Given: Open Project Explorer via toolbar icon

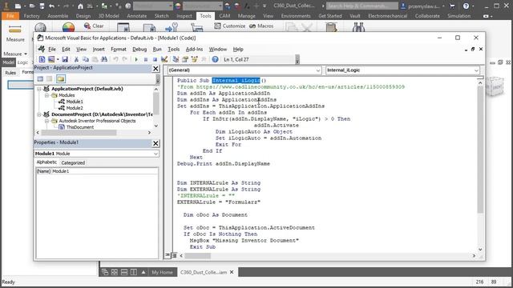Looking at the screenshot, I should pos(176,59).
